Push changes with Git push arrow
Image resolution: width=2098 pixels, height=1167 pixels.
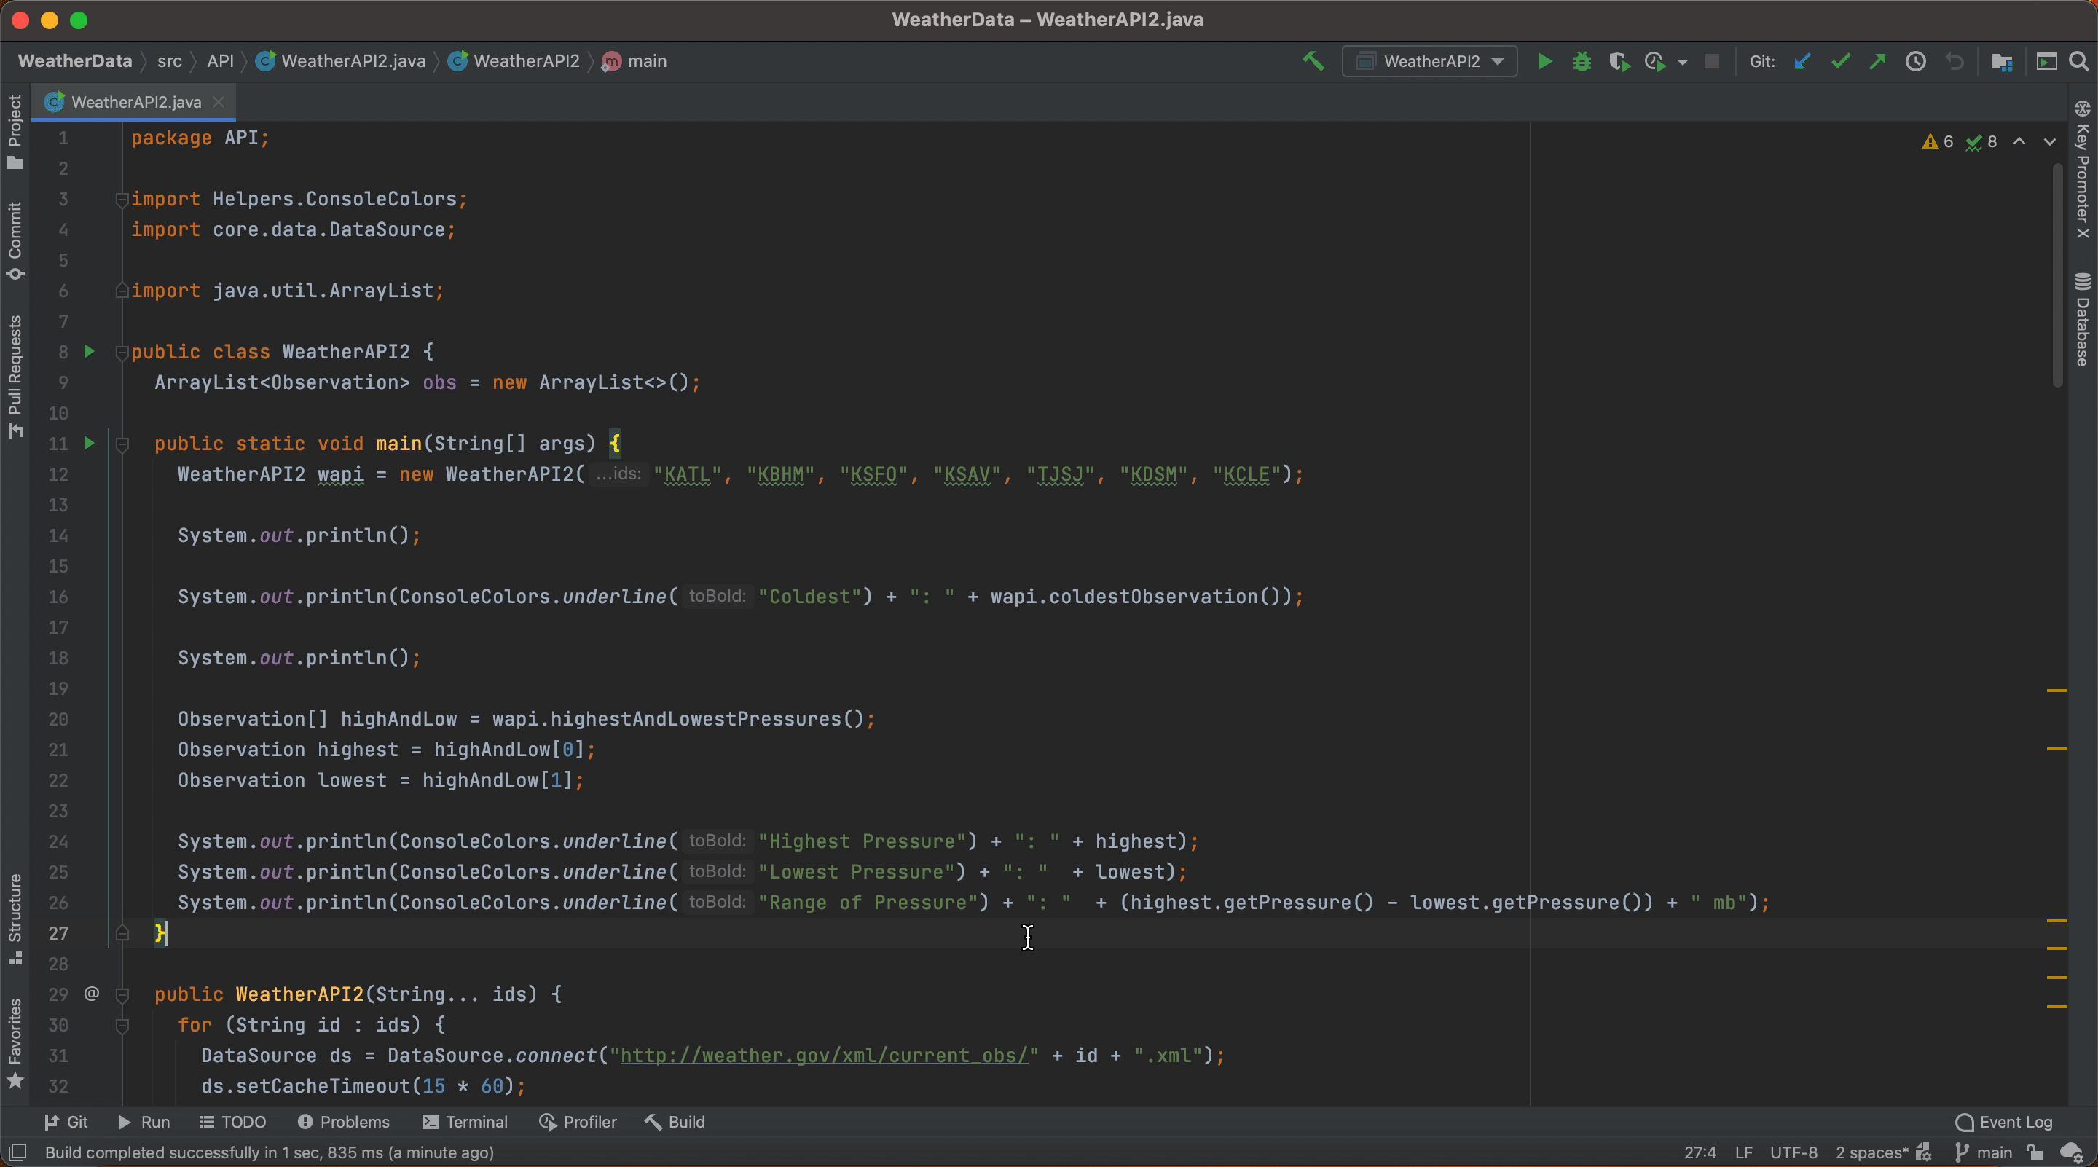coord(1878,62)
